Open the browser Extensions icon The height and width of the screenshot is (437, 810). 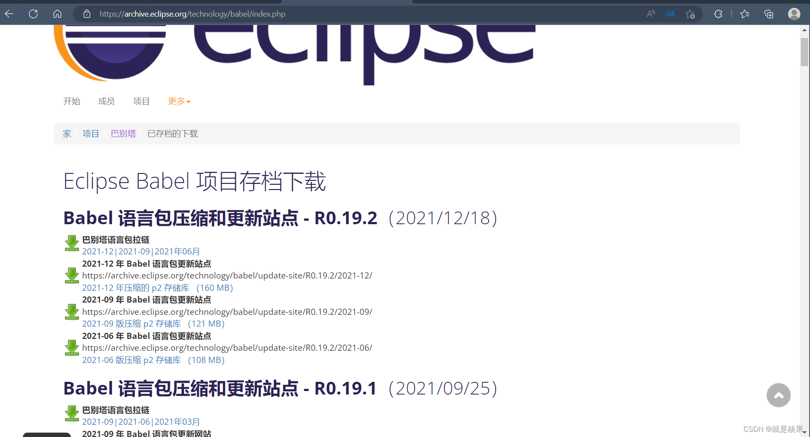[x=718, y=14]
